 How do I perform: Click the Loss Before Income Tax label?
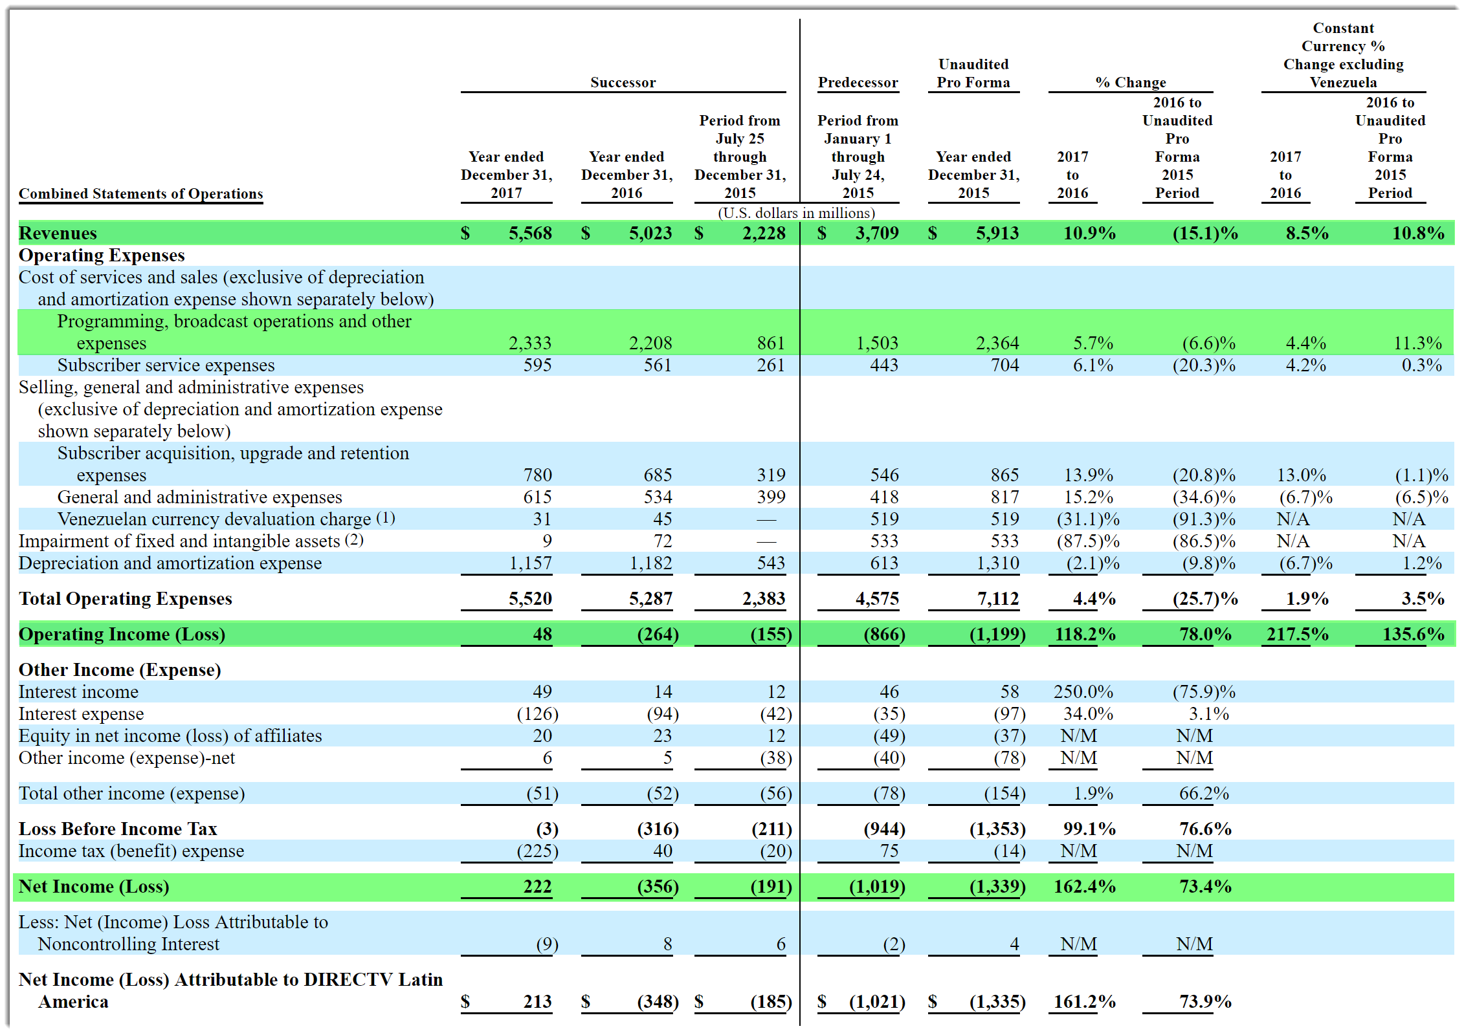118,829
